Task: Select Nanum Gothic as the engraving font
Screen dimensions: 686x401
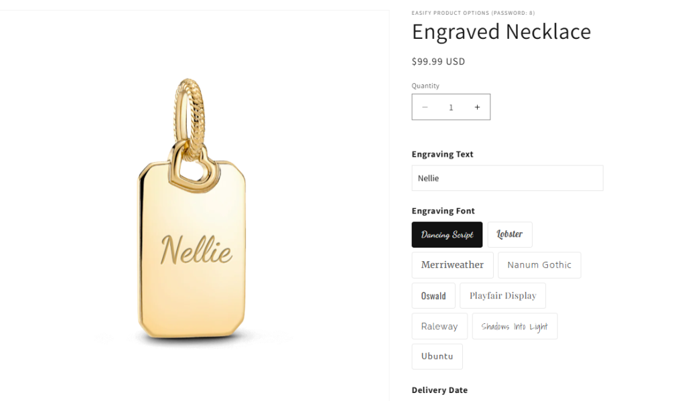Action: [x=539, y=265]
